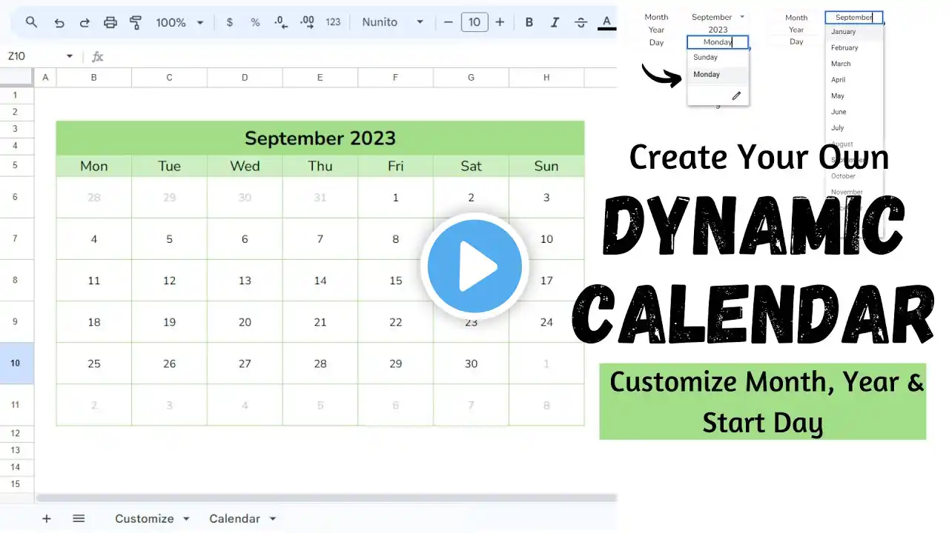Click the print icon
949x533 pixels.
[x=110, y=22]
